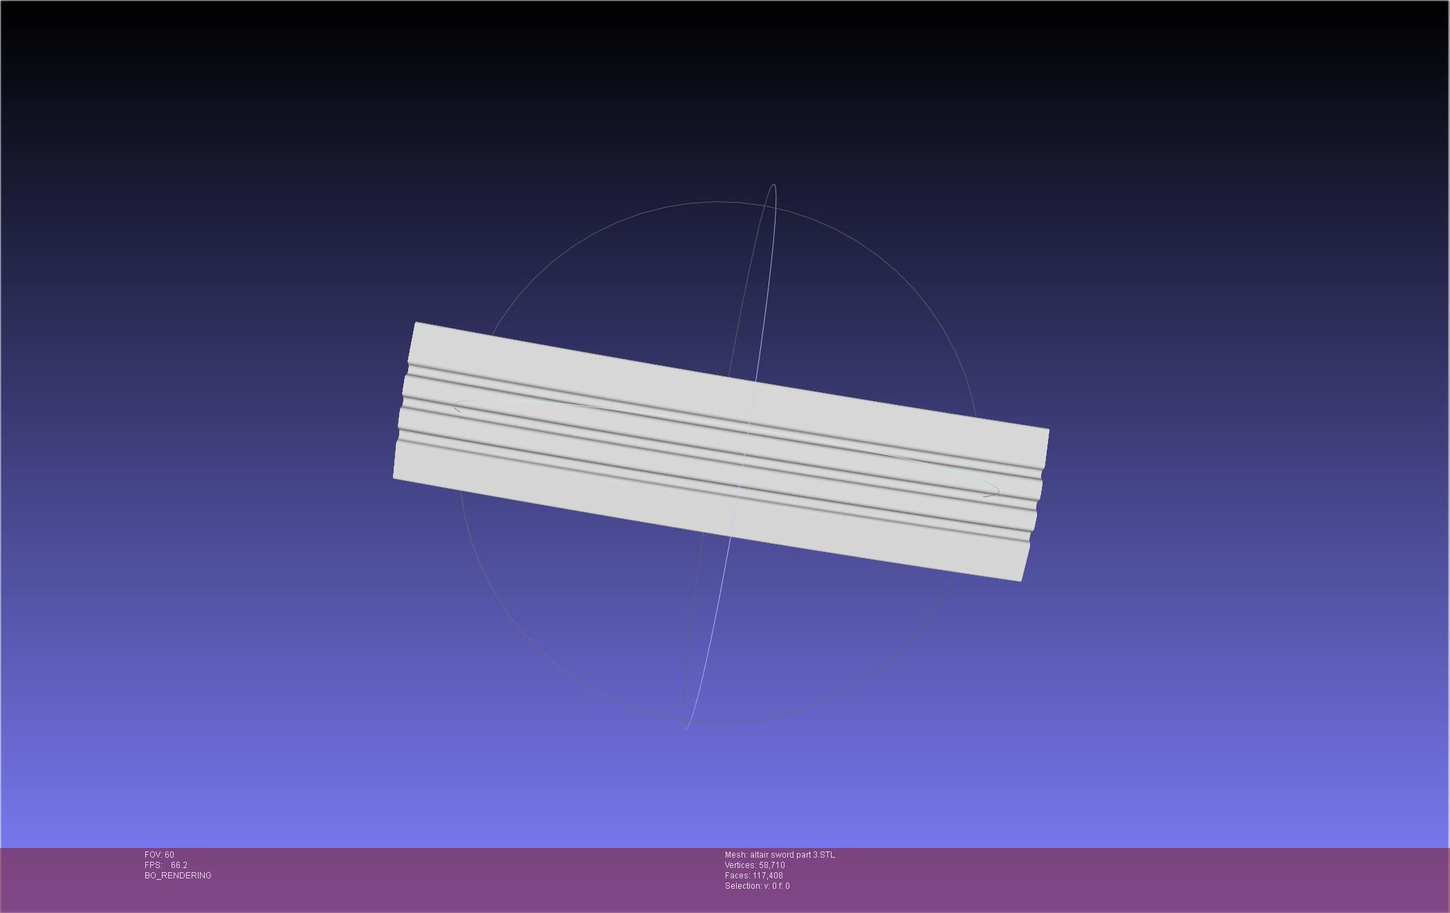
Task: Click the large outer trackball circle at its top
Action: pyautogui.click(x=719, y=202)
